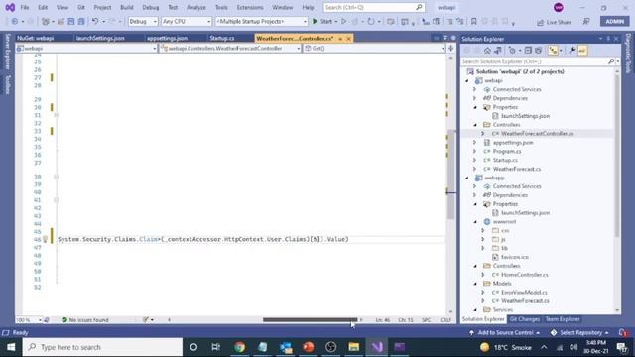635x357 pixels.
Task: Click the editor horizontal scrollbar thumb
Action: [x=311, y=319]
